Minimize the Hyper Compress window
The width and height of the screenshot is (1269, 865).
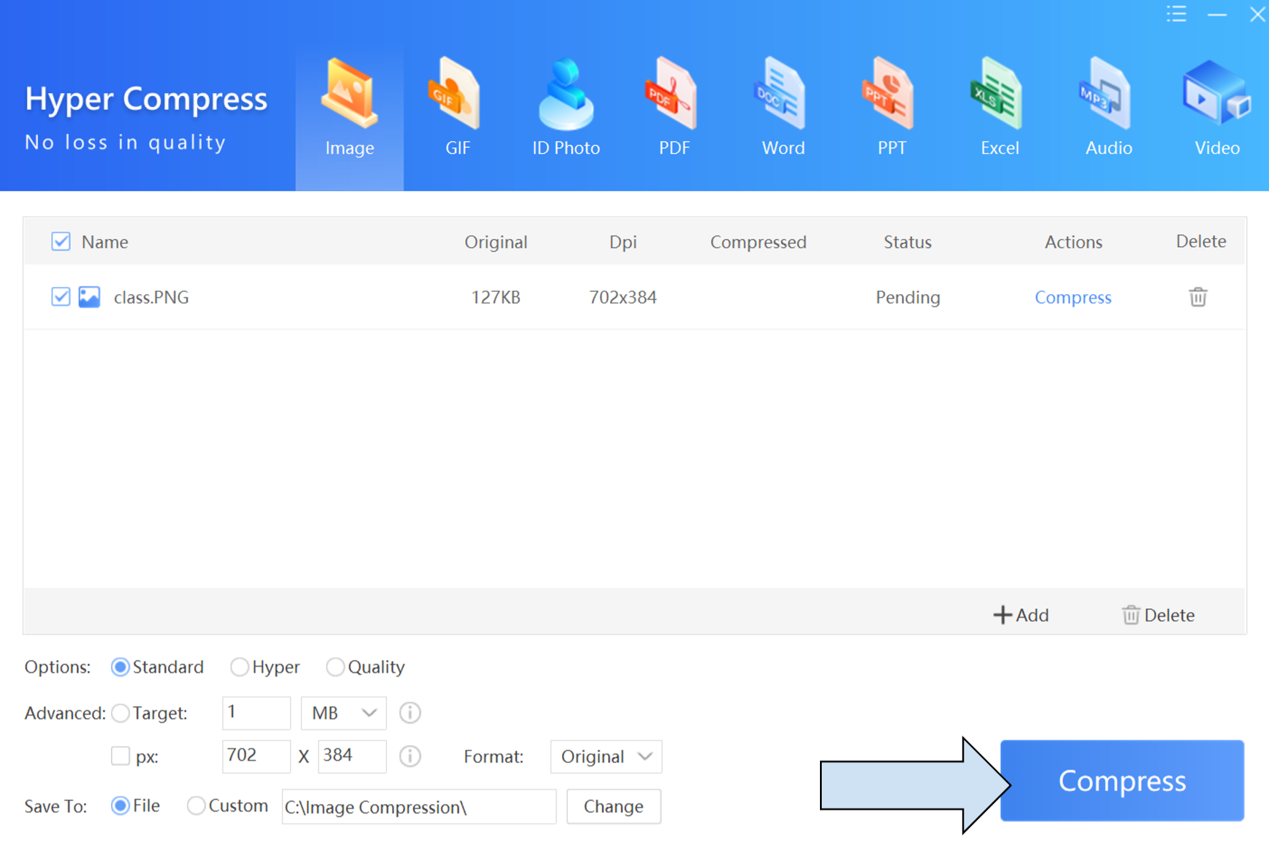[x=1217, y=14]
